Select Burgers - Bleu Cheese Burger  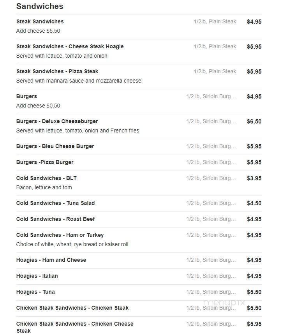[x=55, y=146]
